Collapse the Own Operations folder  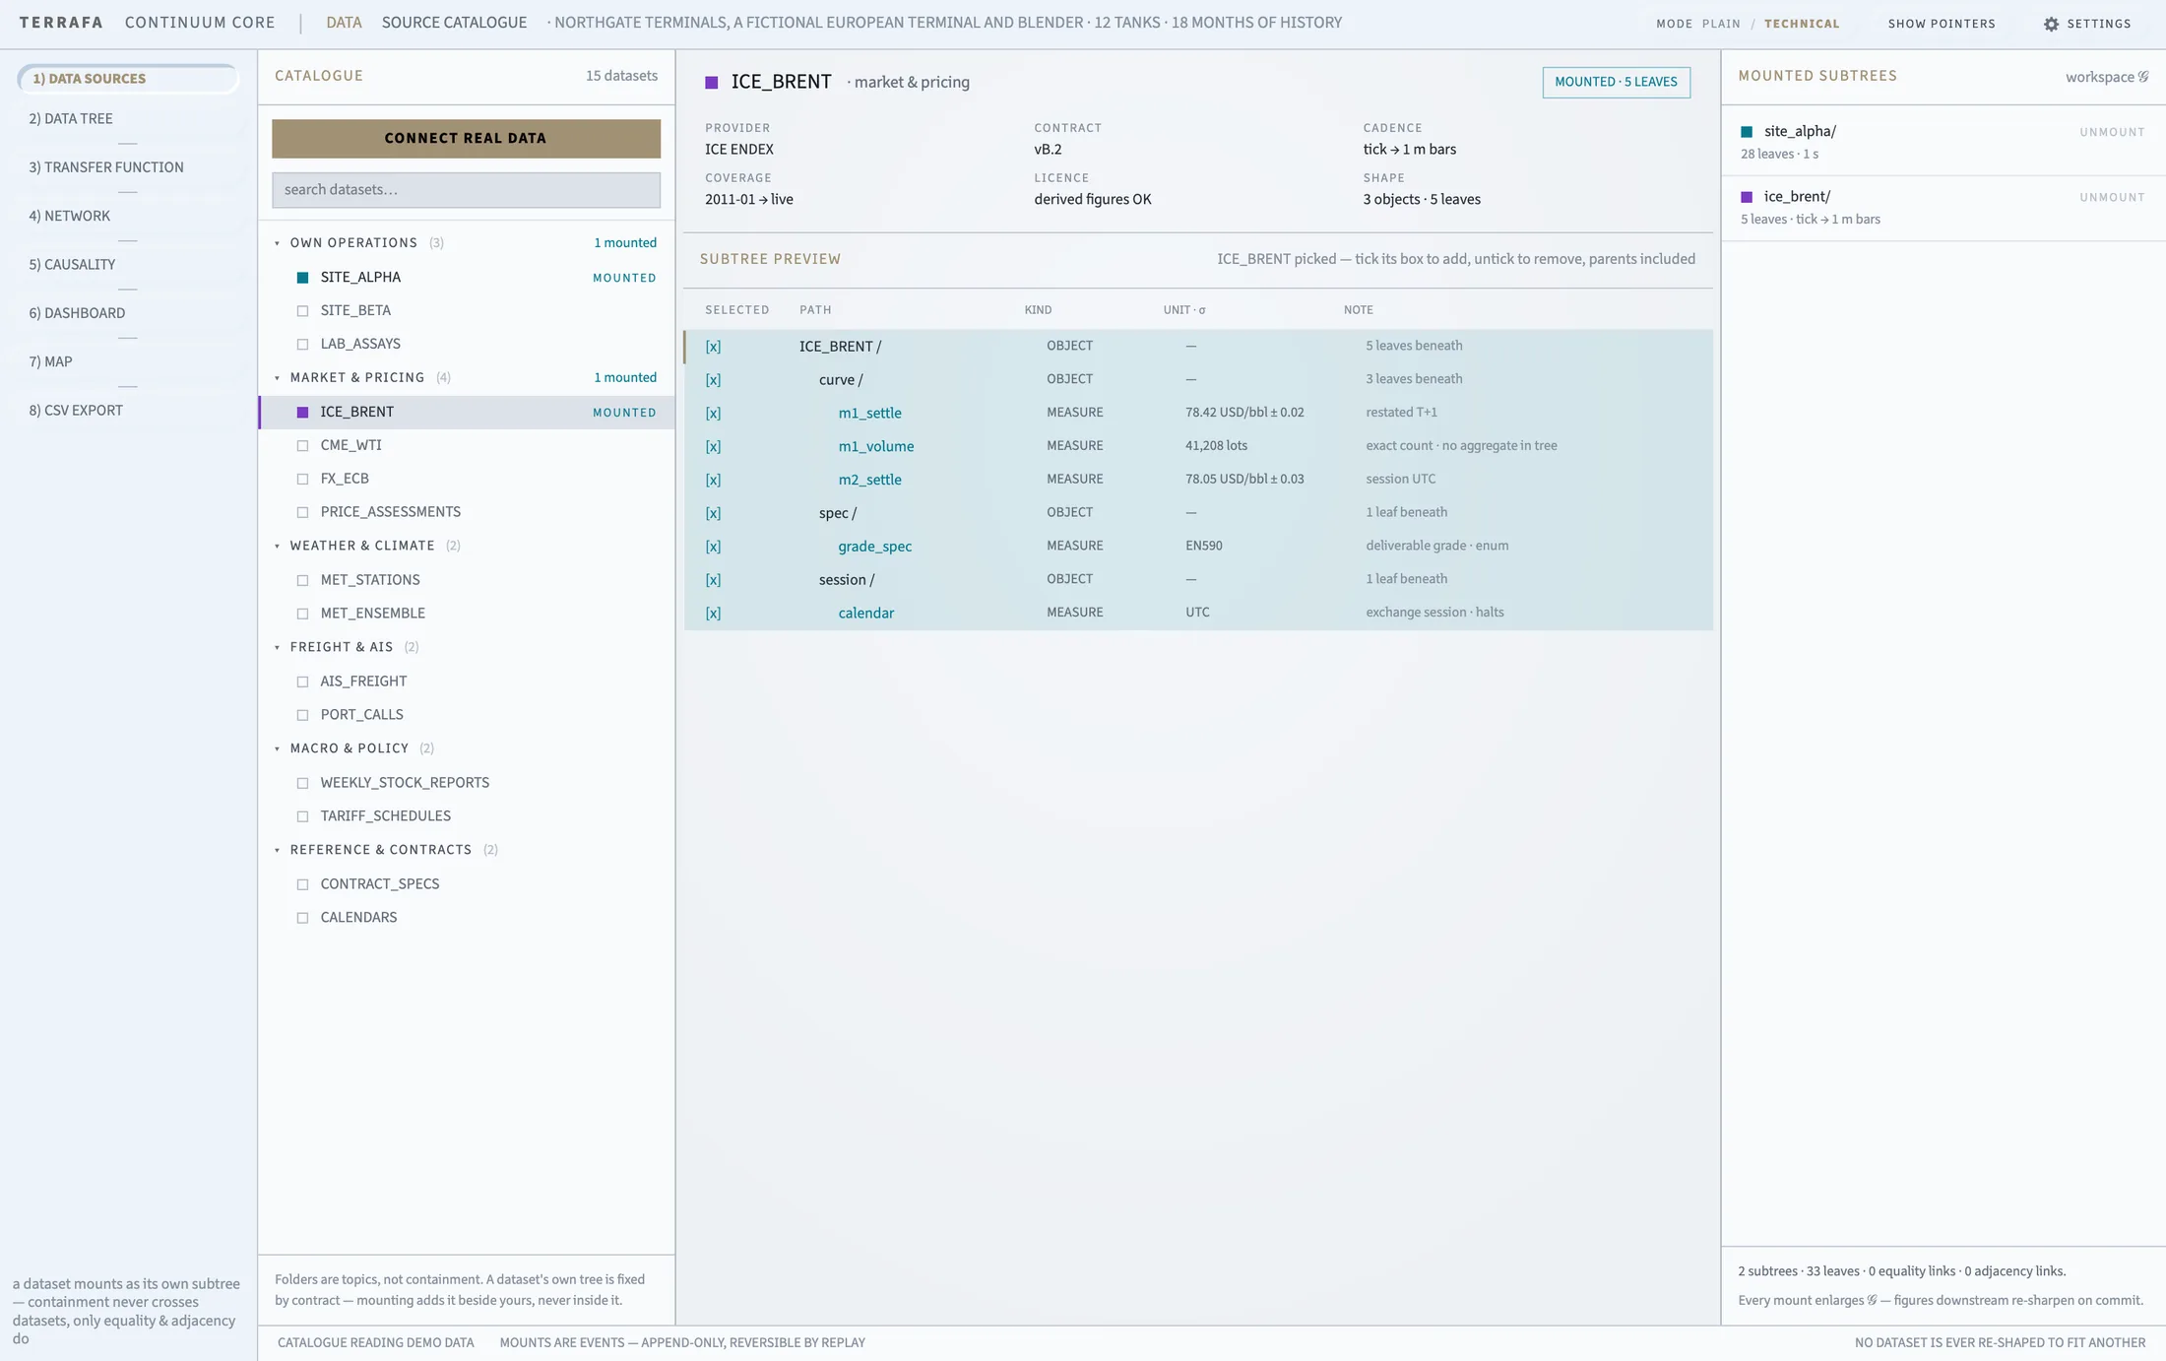pos(278,243)
